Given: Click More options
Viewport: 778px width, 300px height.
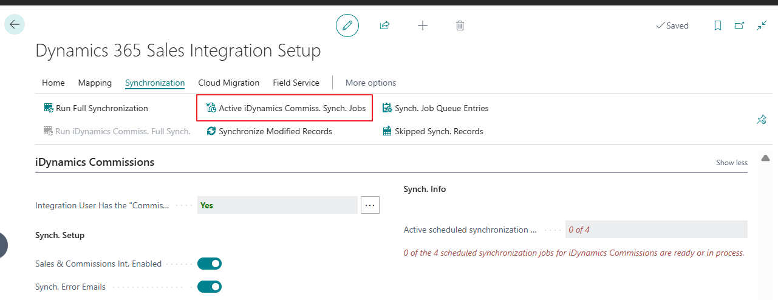Looking at the screenshot, I should click(x=370, y=83).
